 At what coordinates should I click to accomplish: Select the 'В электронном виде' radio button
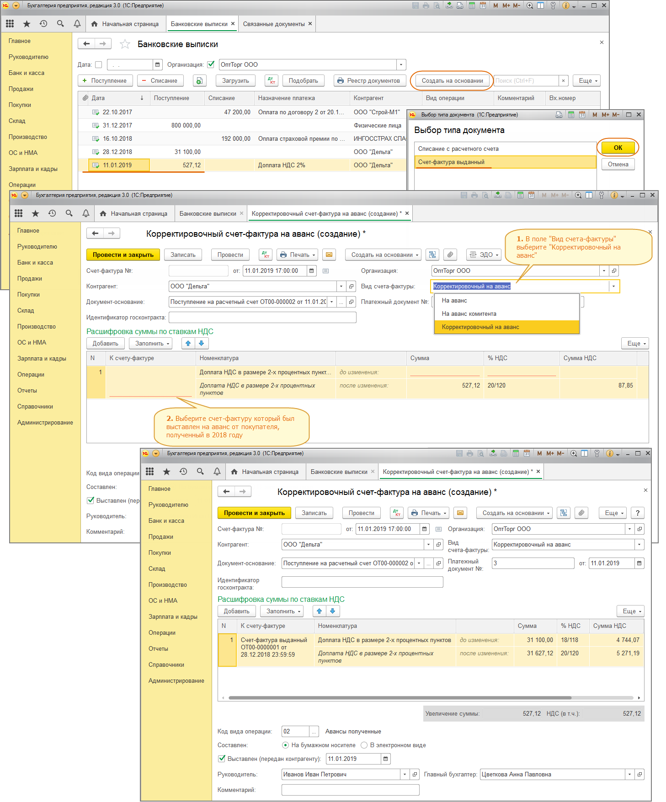pos(364,745)
